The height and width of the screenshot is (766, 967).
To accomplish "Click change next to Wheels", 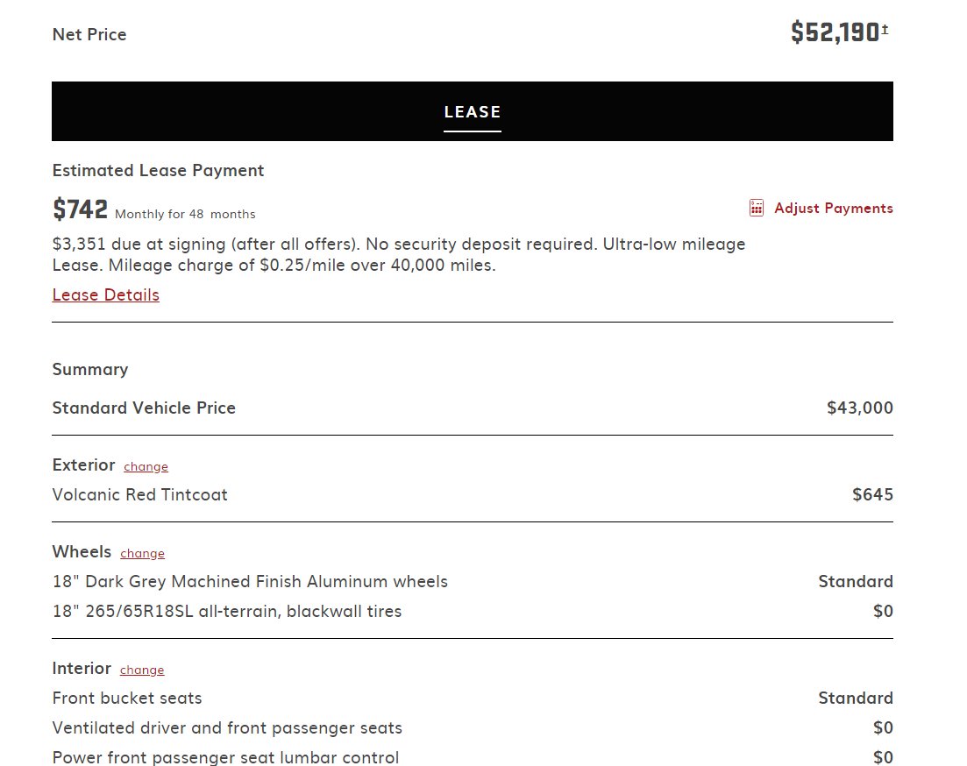I will coord(142,554).
